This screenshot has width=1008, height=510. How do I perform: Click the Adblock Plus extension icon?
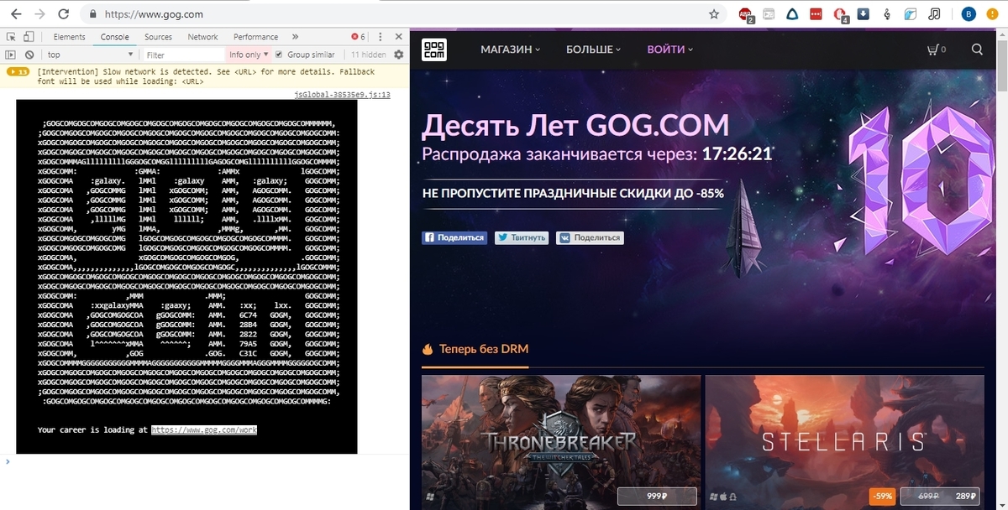pyautogui.click(x=745, y=14)
